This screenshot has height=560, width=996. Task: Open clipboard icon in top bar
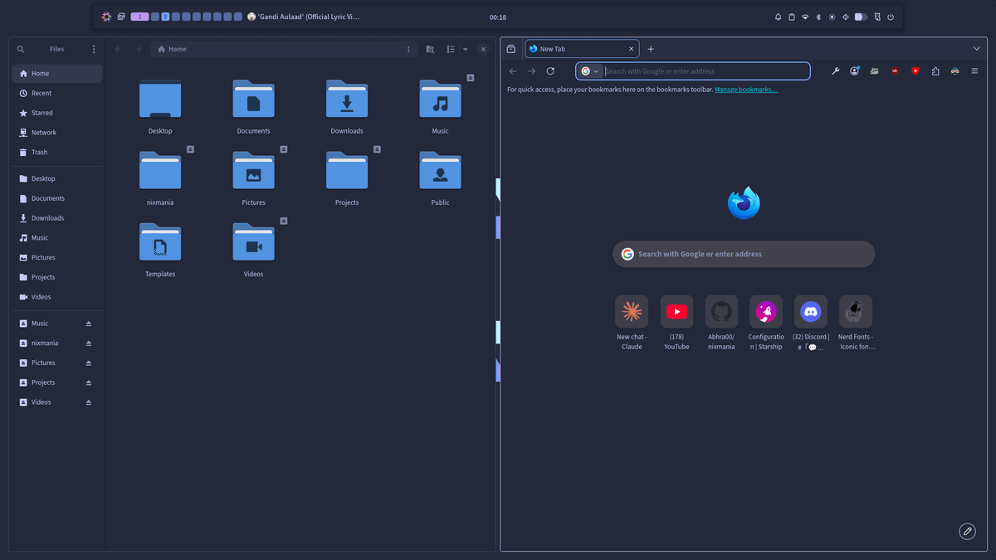point(792,17)
